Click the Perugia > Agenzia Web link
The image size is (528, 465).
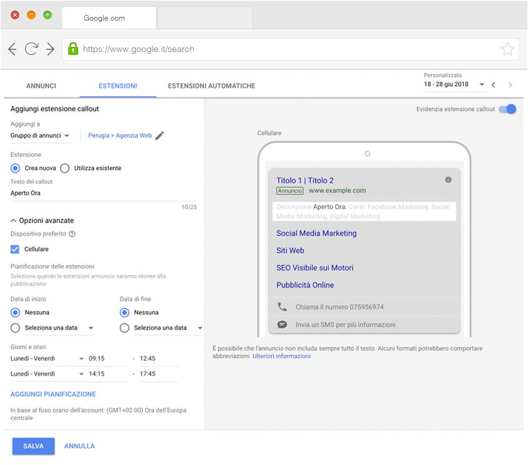120,136
